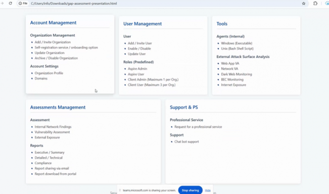The width and height of the screenshot is (329, 194).
Task: Select Client Admin (Maximum 1 per Org.)
Action: (153, 80)
